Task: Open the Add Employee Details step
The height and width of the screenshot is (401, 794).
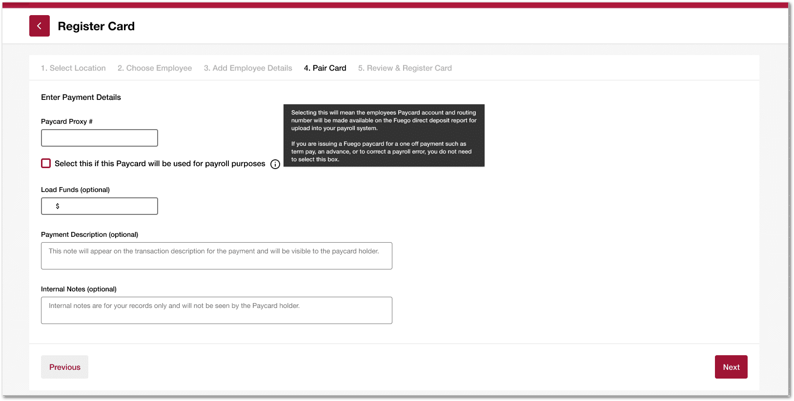Action: point(248,68)
